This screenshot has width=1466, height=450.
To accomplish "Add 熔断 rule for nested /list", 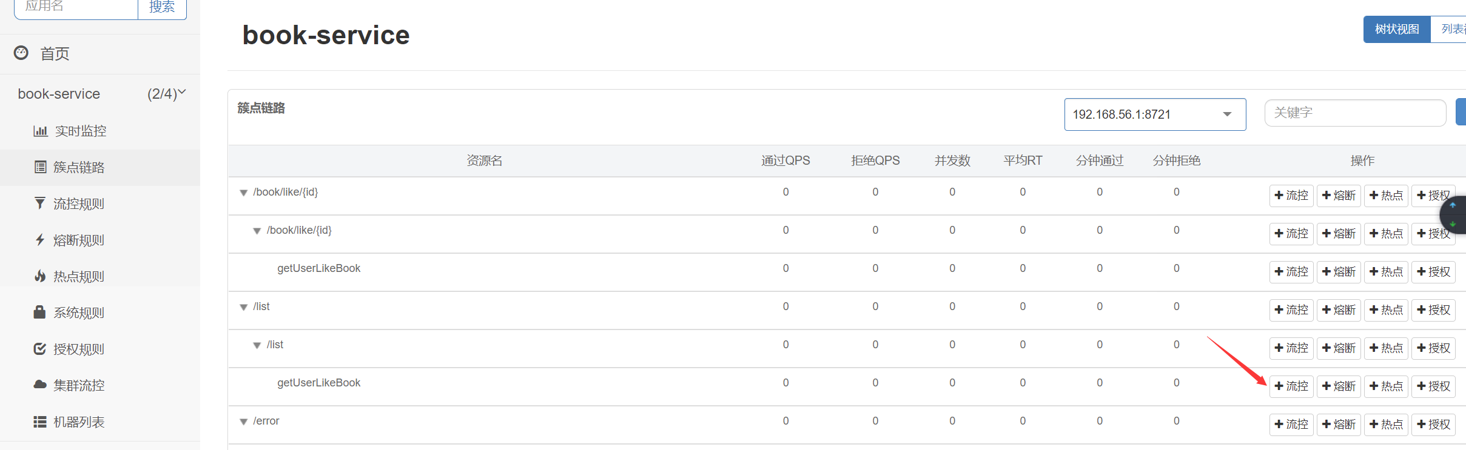I will 1339,348.
